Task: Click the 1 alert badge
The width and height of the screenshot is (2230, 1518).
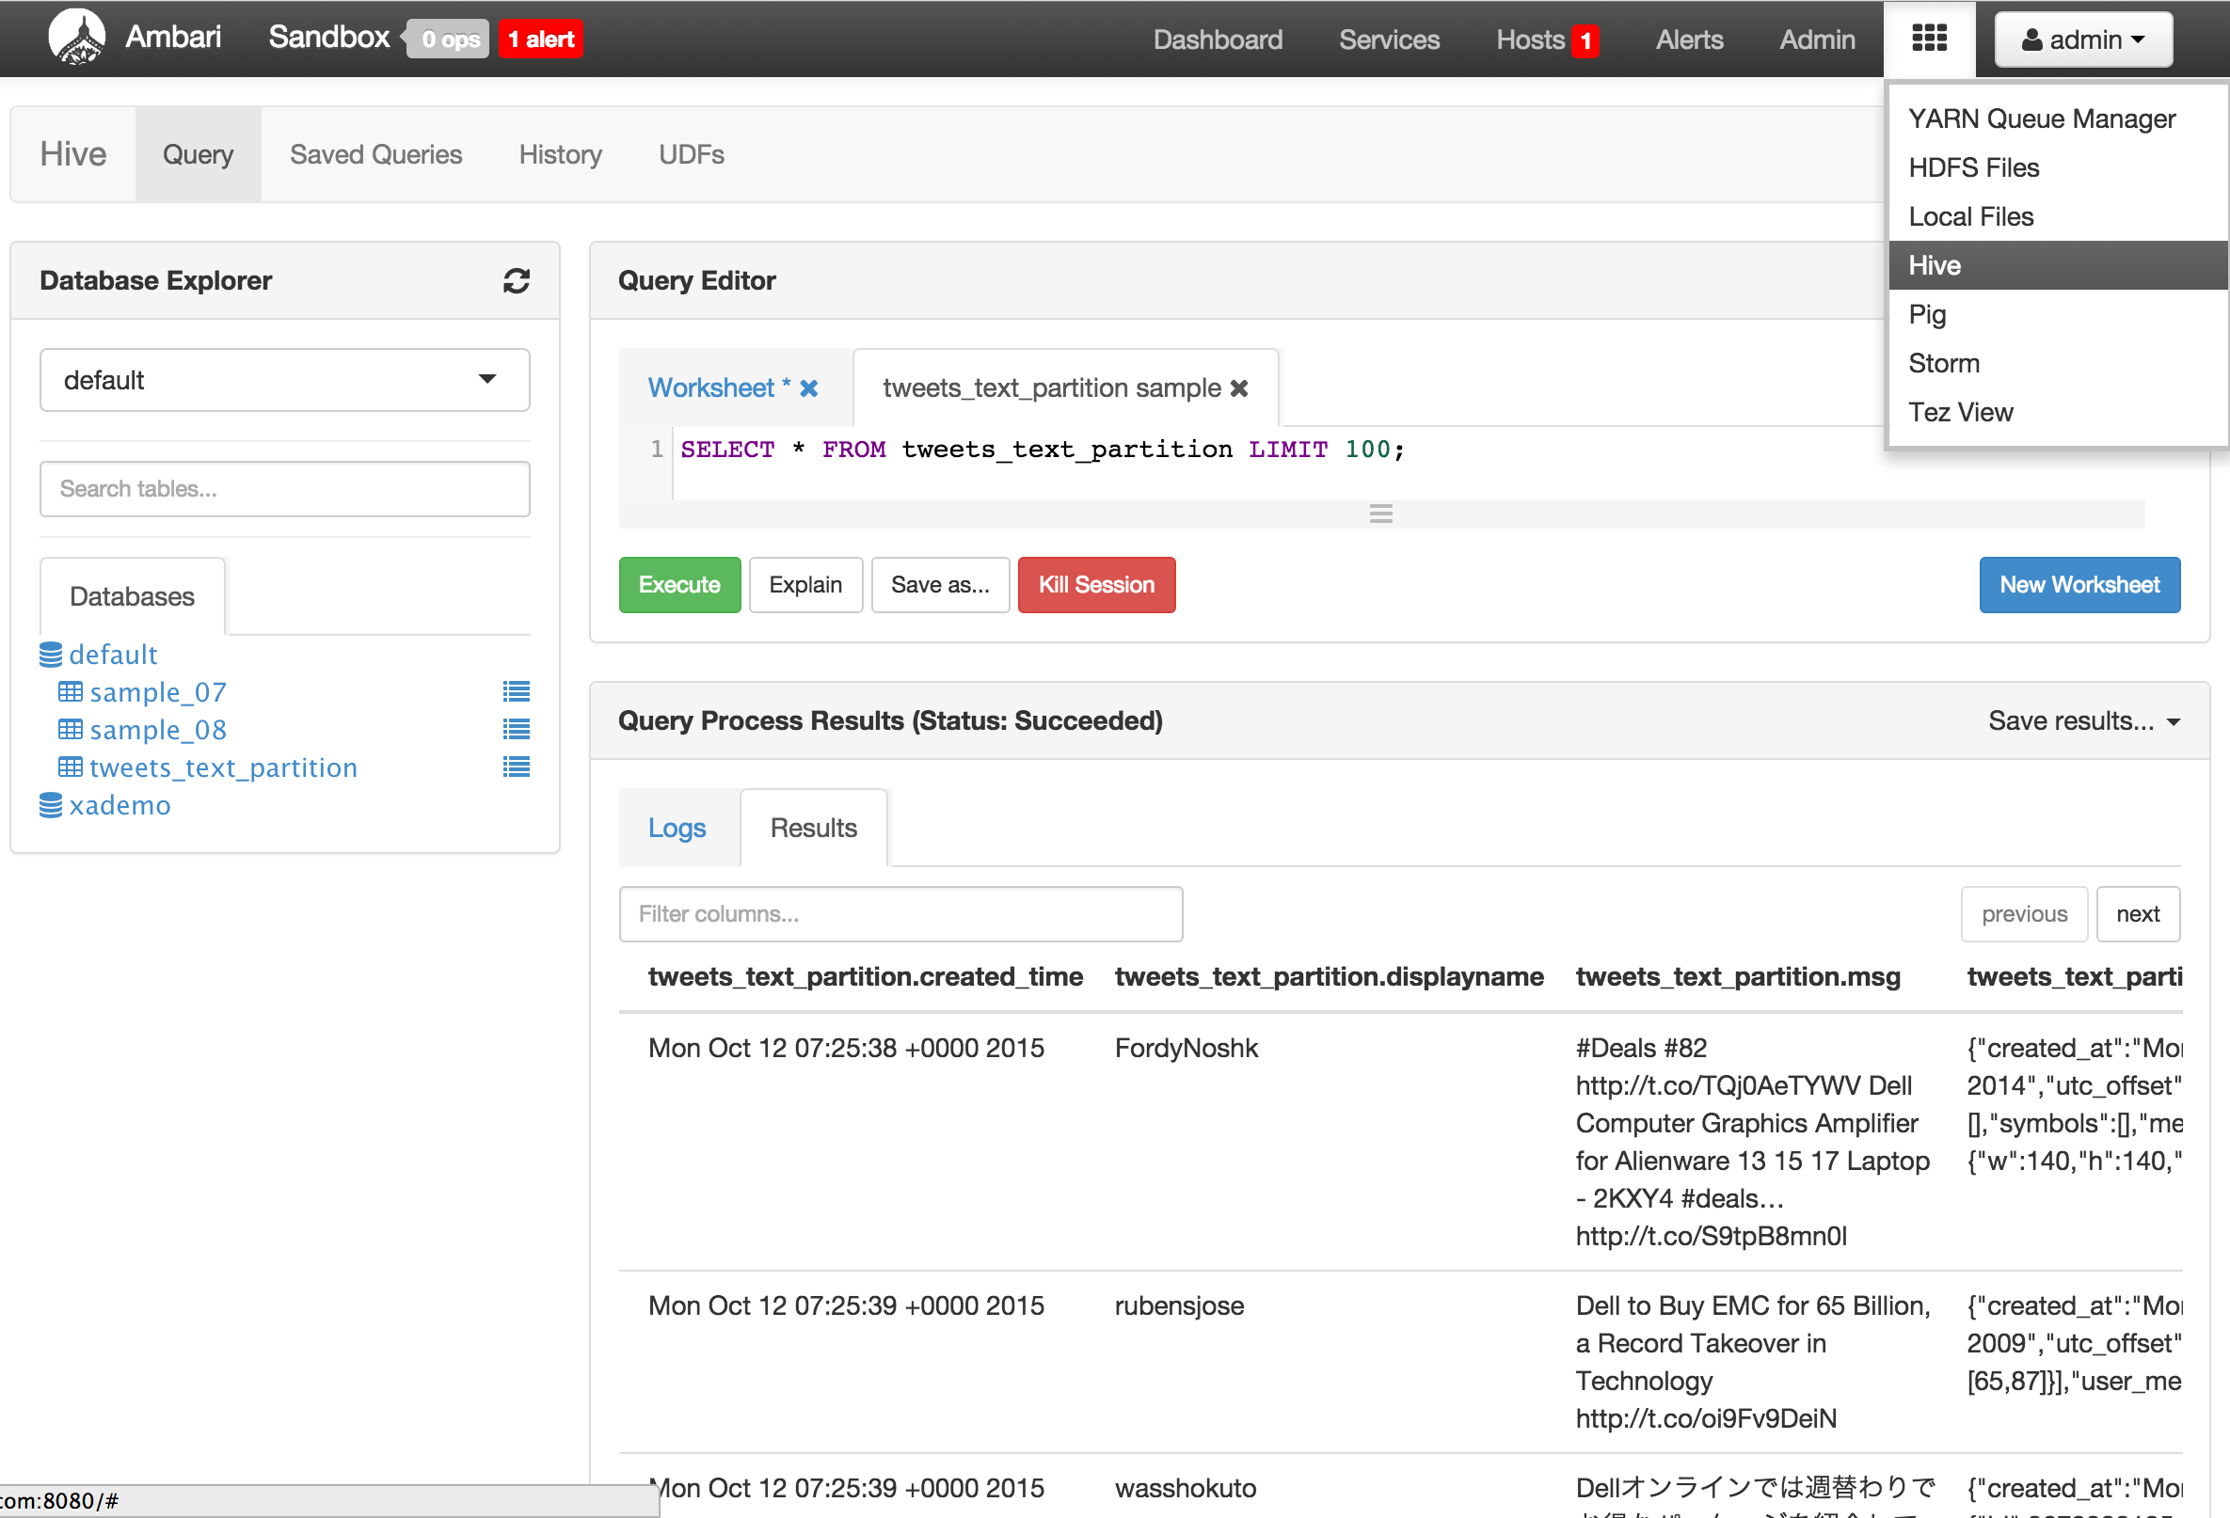Action: [x=540, y=40]
